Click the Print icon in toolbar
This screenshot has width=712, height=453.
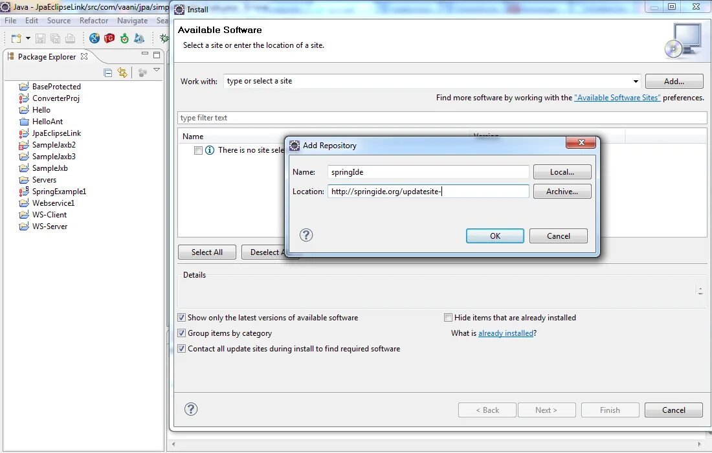tap(70, 39)
